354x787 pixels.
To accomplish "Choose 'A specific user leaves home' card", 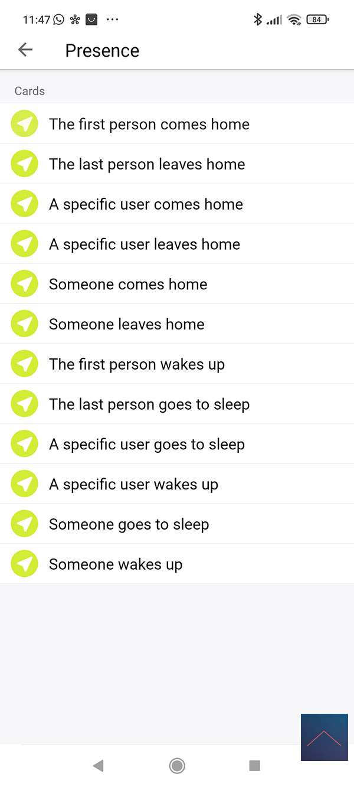I will [x=145, y=244].
